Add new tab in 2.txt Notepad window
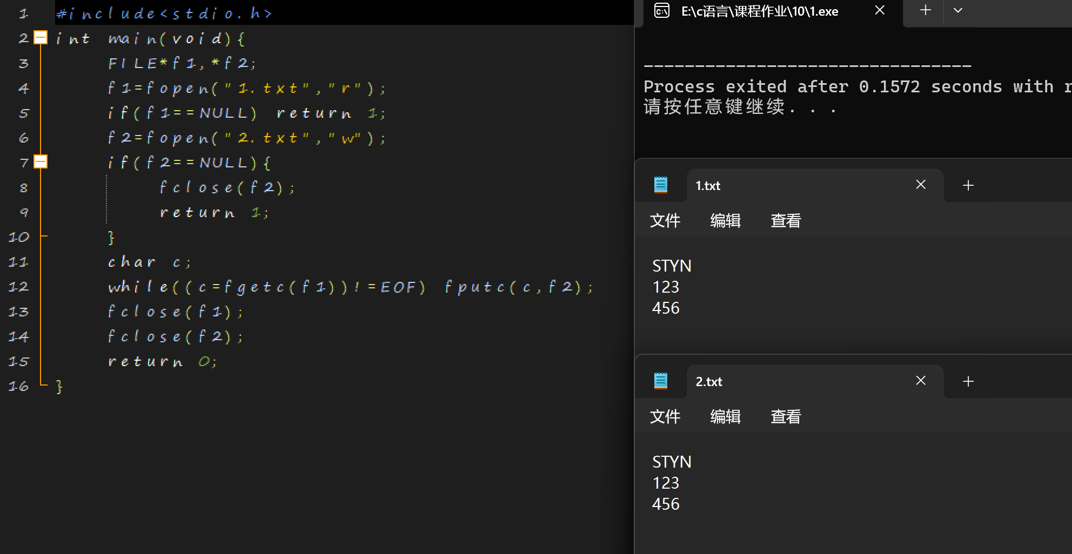Image resolution: width=1072 pixels, height=554 pixels. [968, 381]
